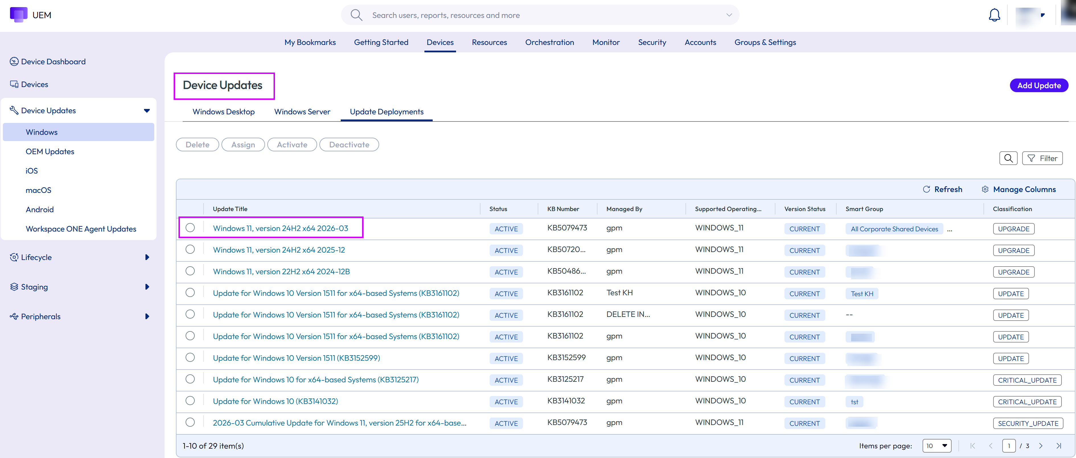Collapse the Device Updates sidebar section

coord(147,111)
